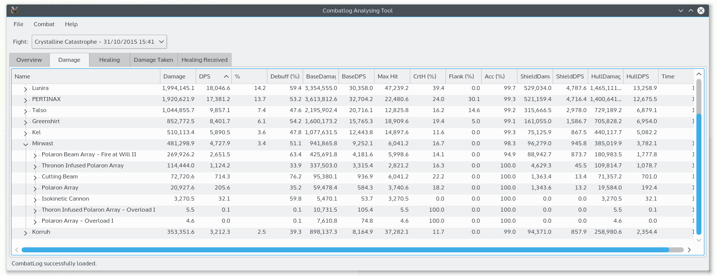Click status text CombatLog successfully loaded
717x276 pixels.
[x=54, y=263]
